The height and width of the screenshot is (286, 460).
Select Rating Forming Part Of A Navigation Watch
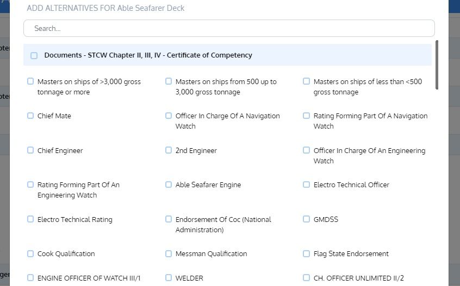(x=306, y=116)
